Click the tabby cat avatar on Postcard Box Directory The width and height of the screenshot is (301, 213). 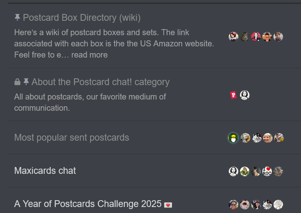(x=245, y=37)
